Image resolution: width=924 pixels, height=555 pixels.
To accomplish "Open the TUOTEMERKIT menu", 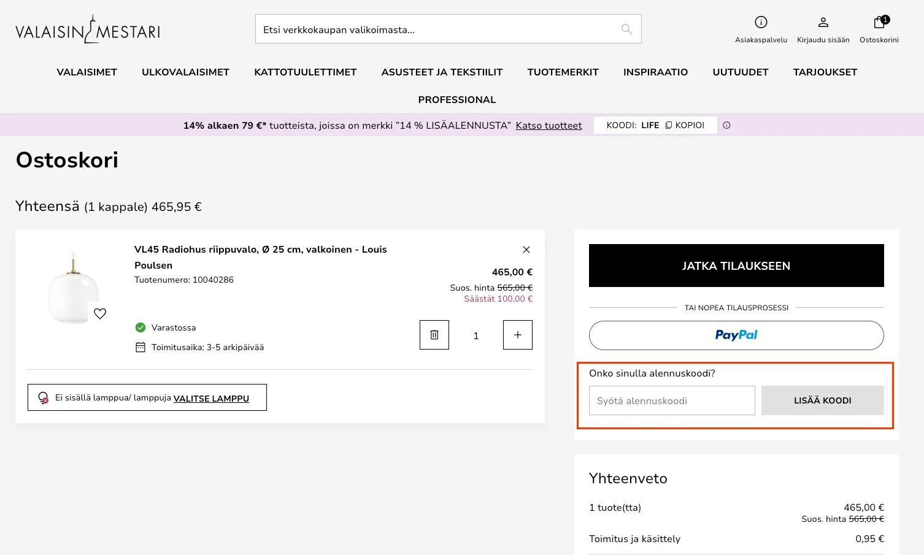I will 563,72.
